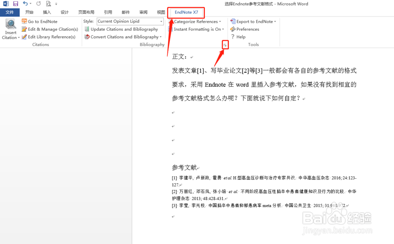Click the Edit Library Reference(s) pencil icon

24,37
